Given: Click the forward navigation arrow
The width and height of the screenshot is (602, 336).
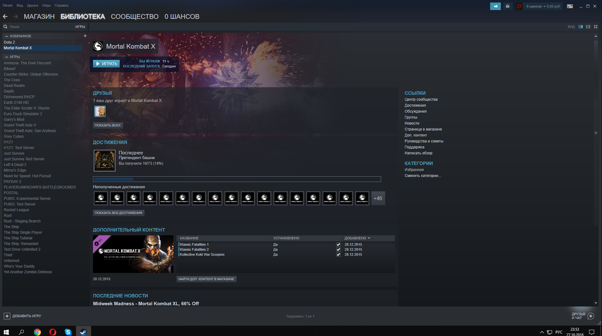Looking at the screenshot, I should pyautogui.click(x=15, y=16).
